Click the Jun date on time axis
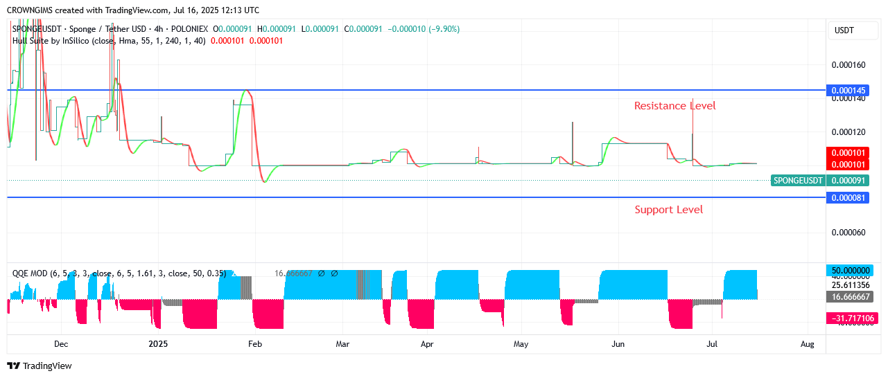The height and width of the screenshot is (378, 888). click(618, 344)
